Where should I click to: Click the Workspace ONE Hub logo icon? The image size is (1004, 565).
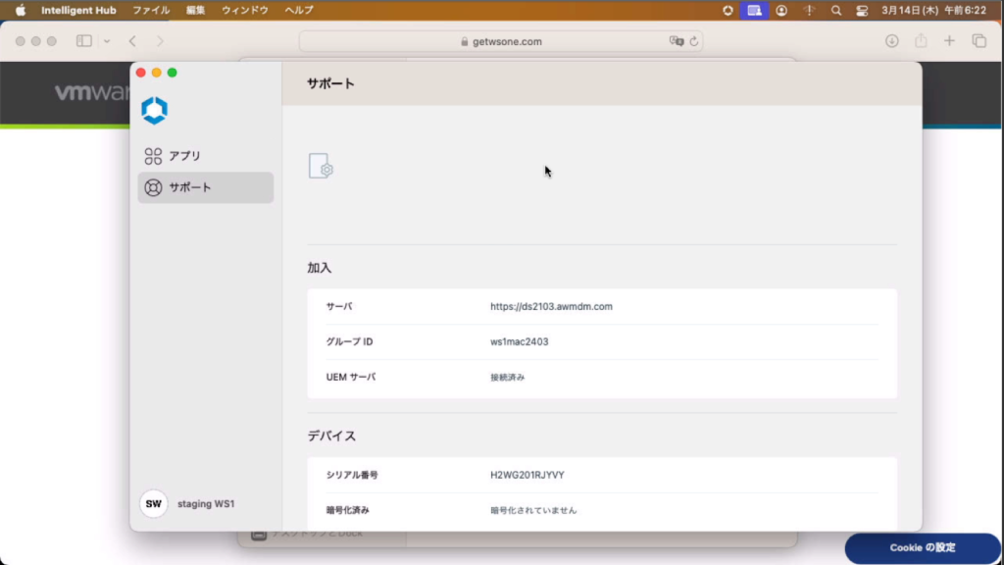point(154,110)
